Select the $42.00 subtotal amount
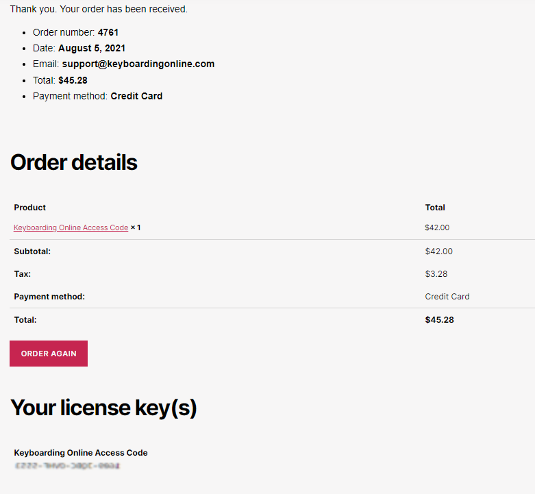The width and height of the screenshot is (535, 494). (438, 251)
